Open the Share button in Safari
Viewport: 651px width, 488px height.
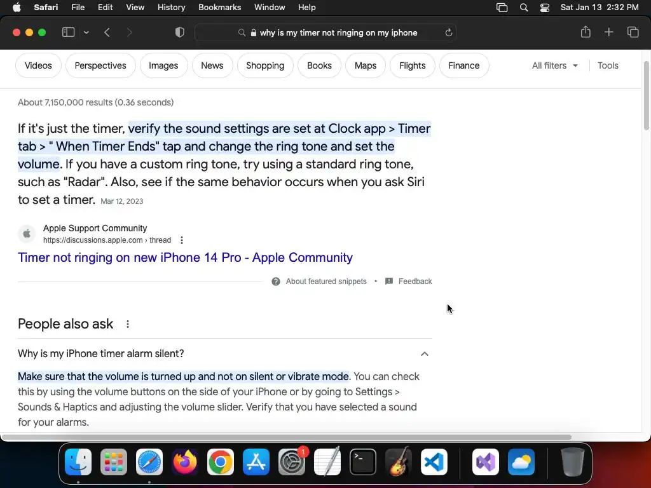(586, 32)
